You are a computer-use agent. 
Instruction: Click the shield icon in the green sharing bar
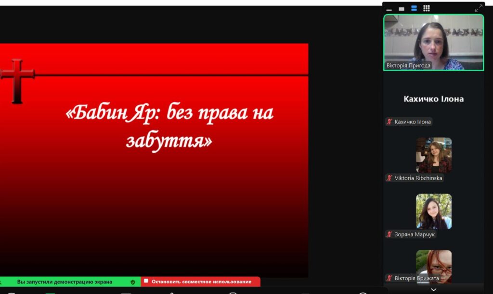coord(133,282)
